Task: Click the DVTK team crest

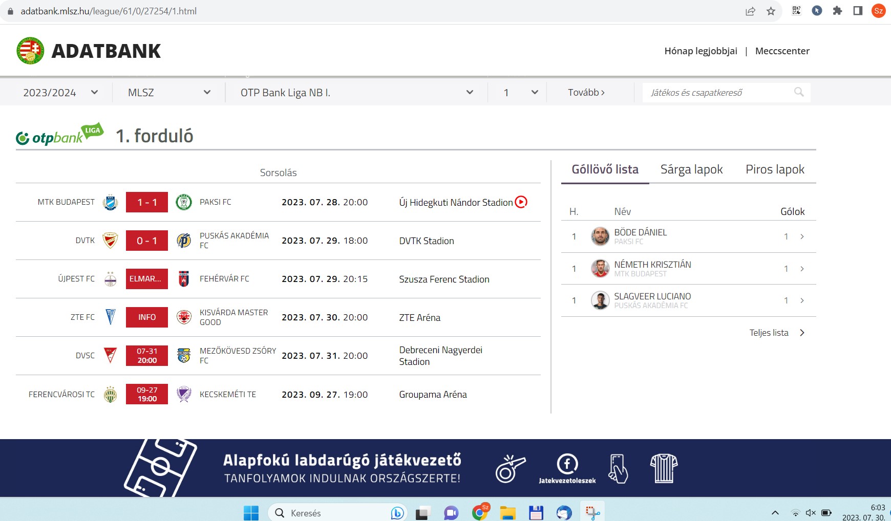Action: pyautogui.click(x=110, y=241)
